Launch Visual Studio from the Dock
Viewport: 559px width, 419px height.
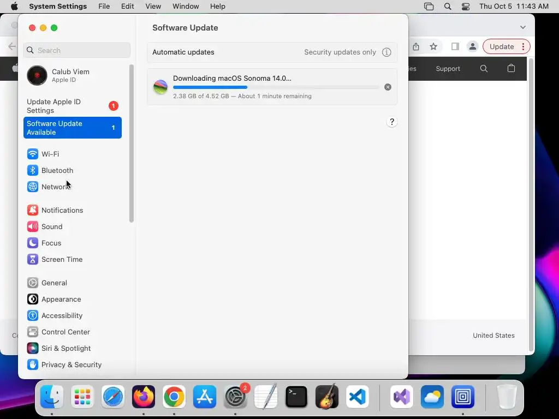pos(402,397)
